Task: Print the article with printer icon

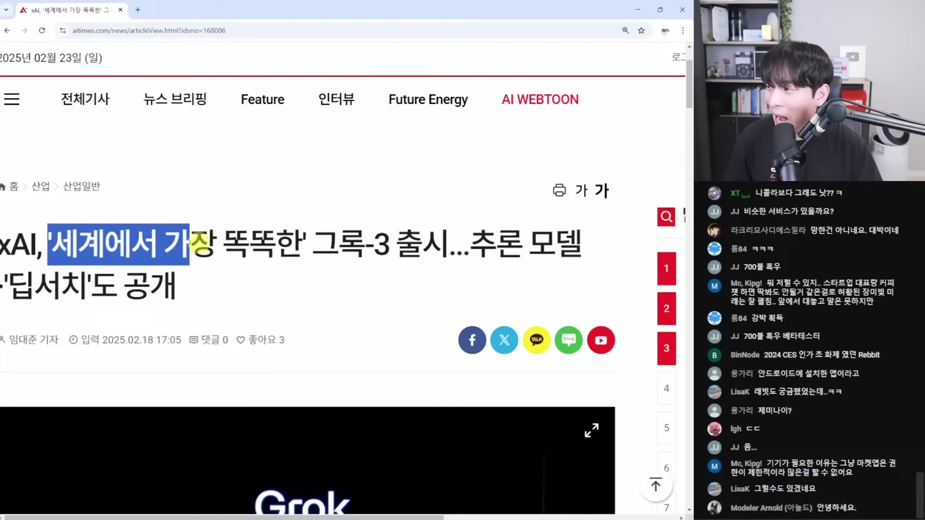Action: click(560, 191)
